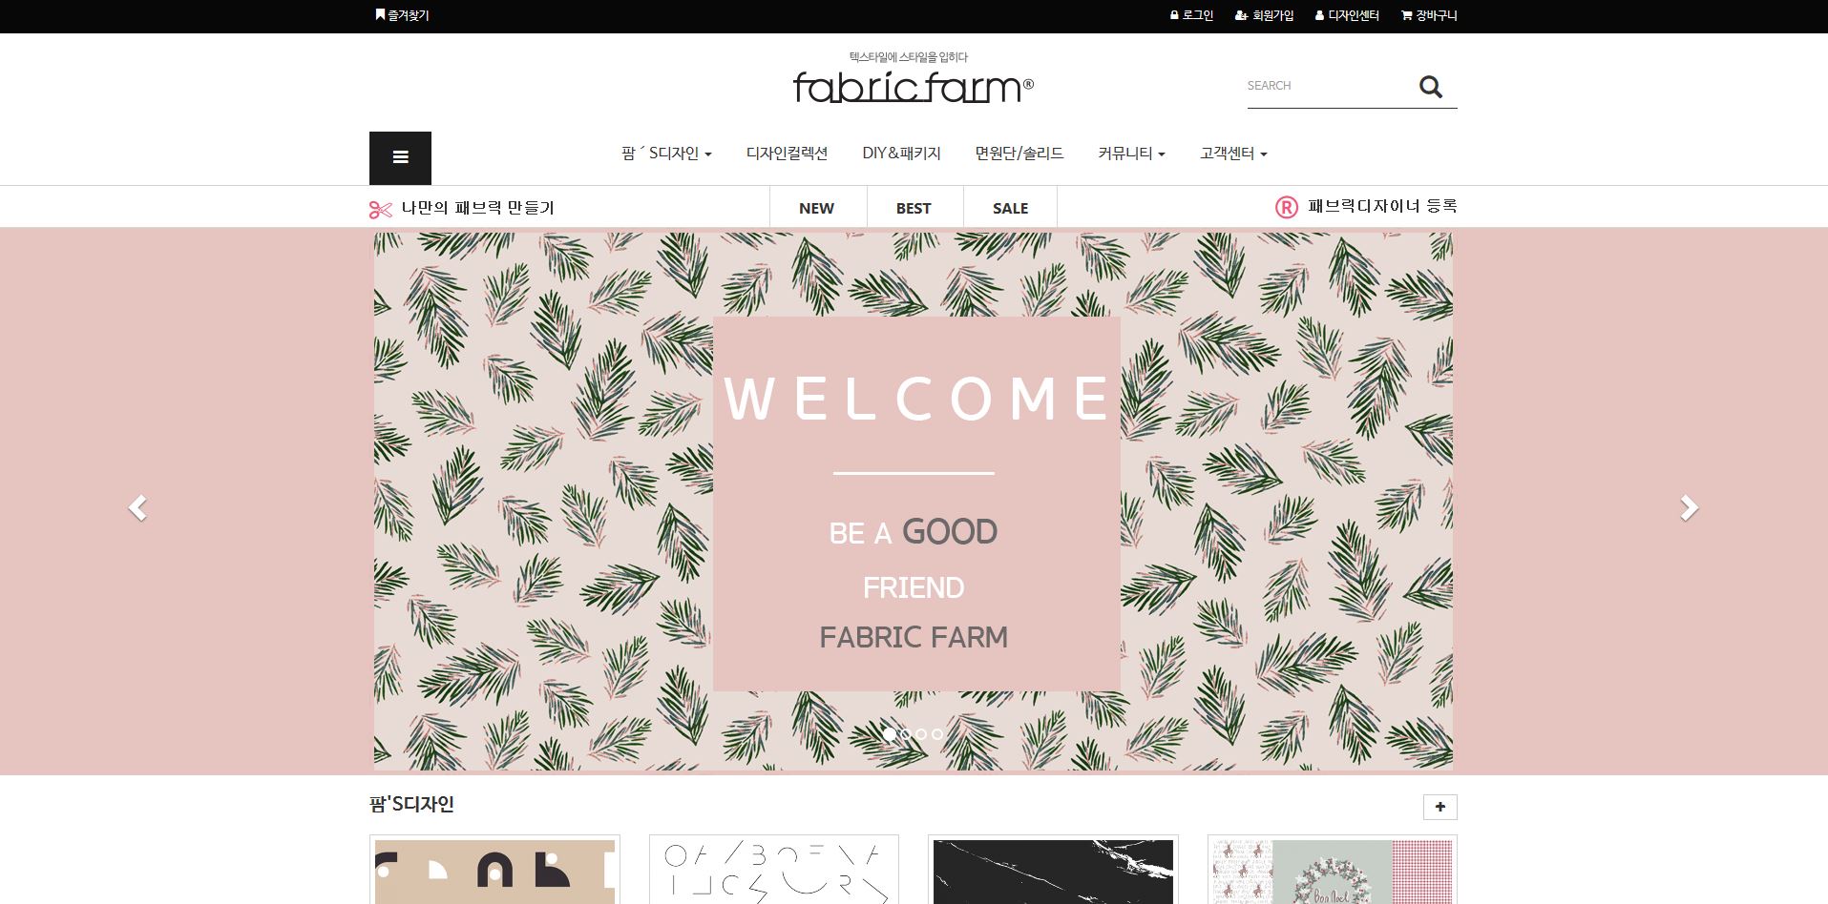Open the NEW tab
1828x904 pixels.
817,208
